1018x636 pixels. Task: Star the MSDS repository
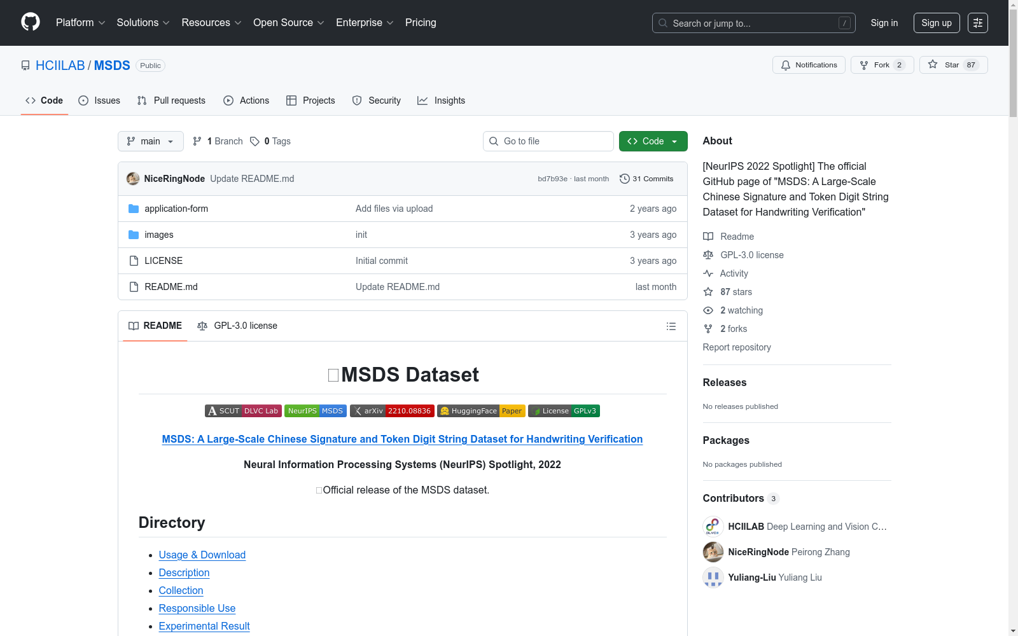pos(953,65)
